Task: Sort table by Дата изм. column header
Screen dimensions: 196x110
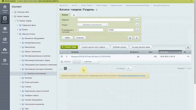Action: (170, 52)
